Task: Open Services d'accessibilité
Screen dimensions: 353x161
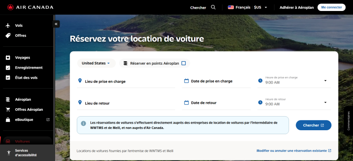Action: click(27, 153)
